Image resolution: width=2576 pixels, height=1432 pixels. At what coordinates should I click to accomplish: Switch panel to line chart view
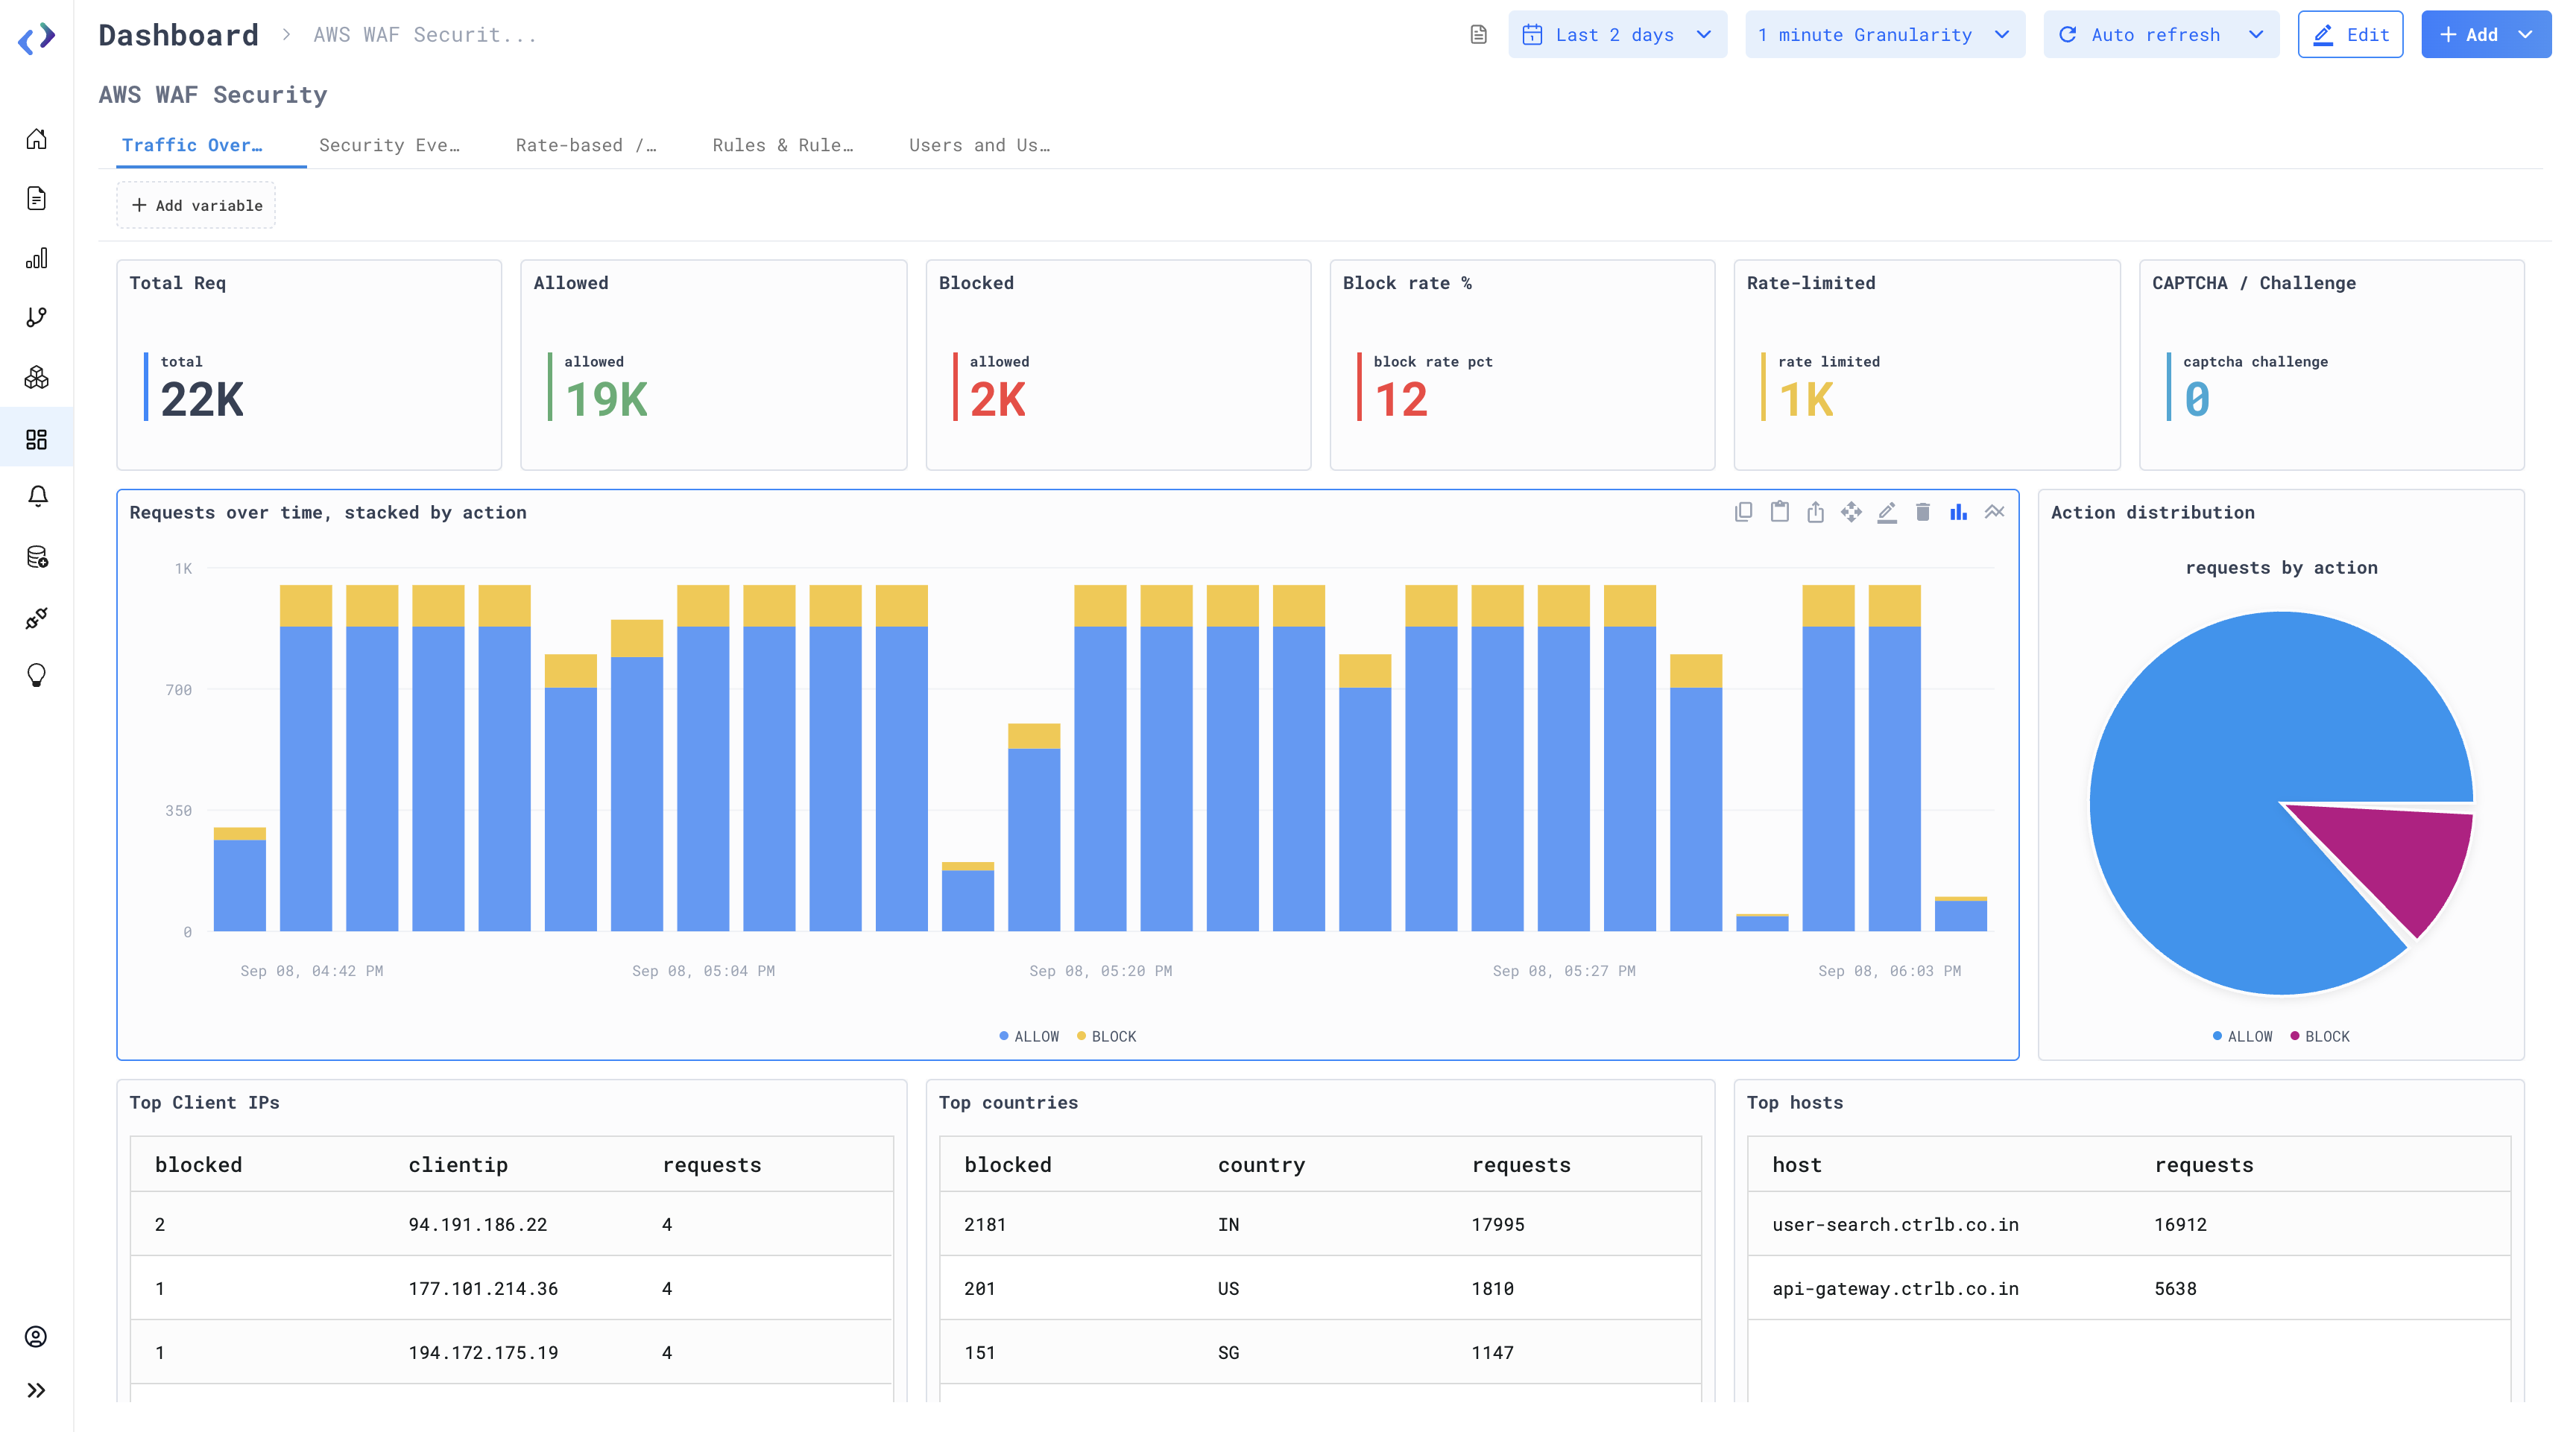point(1994,512)
